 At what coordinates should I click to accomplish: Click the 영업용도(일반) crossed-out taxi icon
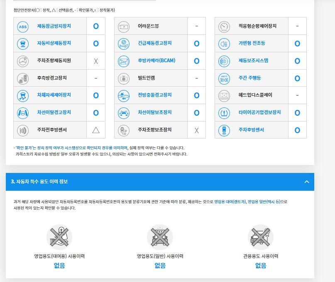pos(160,237)
